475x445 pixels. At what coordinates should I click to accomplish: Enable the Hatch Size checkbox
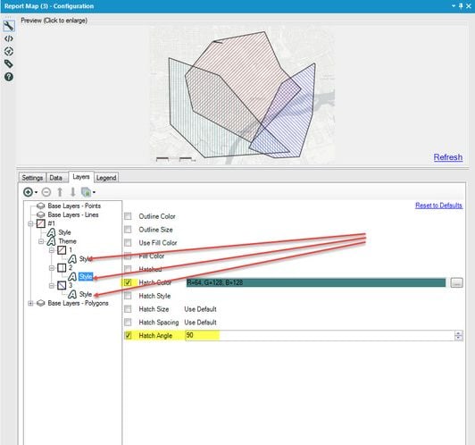(x=128, y=309)
